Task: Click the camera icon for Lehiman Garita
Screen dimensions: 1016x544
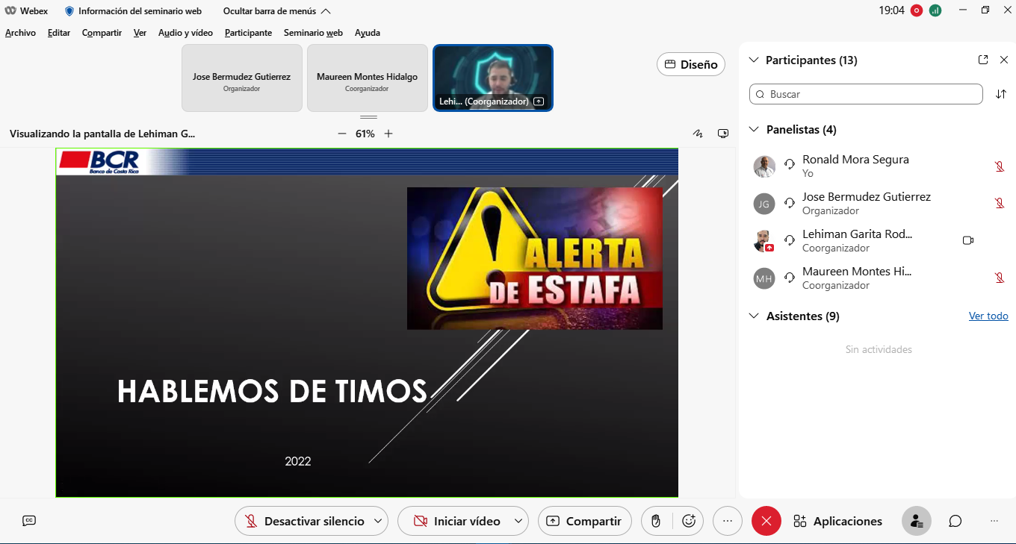Action: coord(968,240)
